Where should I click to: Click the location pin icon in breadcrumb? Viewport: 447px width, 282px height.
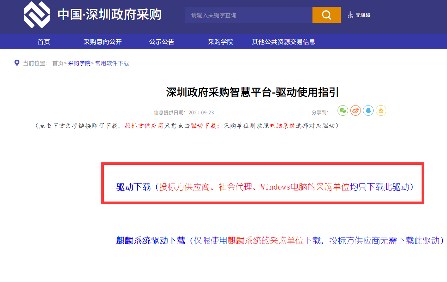click(x=17, y=63)
